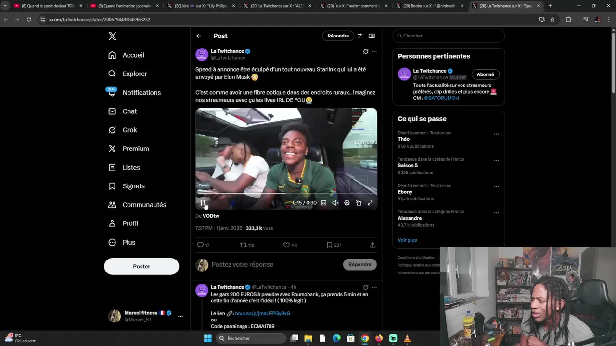
Task: Open options for Alexandre trend
Action: pyautogui.click(x=496, y=213)
